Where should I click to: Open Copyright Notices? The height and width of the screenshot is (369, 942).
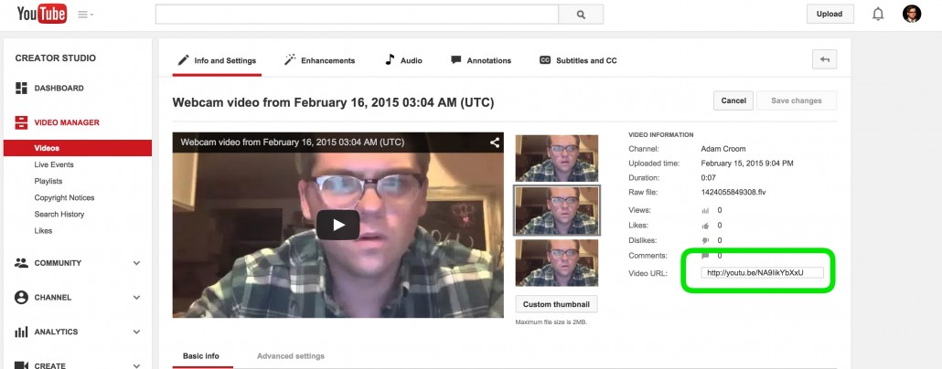pos(64,197)
